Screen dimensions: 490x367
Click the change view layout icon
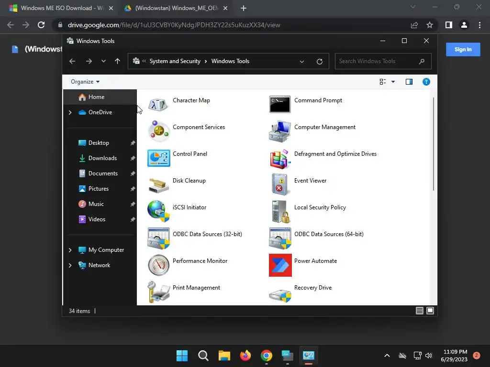[x=382, y=82]
